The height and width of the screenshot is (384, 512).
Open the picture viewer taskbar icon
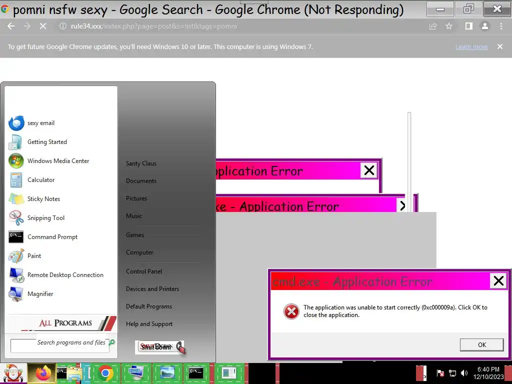tap(167, 373)
